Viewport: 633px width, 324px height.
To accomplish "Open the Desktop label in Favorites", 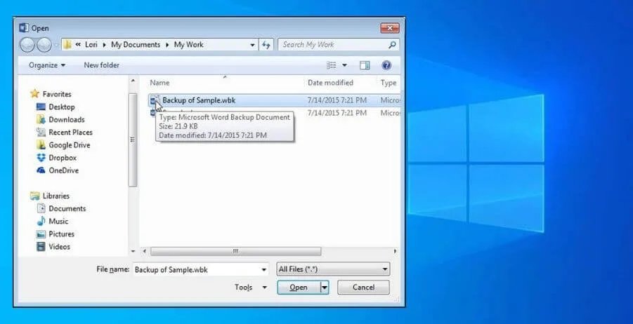I will pos(62,107).
